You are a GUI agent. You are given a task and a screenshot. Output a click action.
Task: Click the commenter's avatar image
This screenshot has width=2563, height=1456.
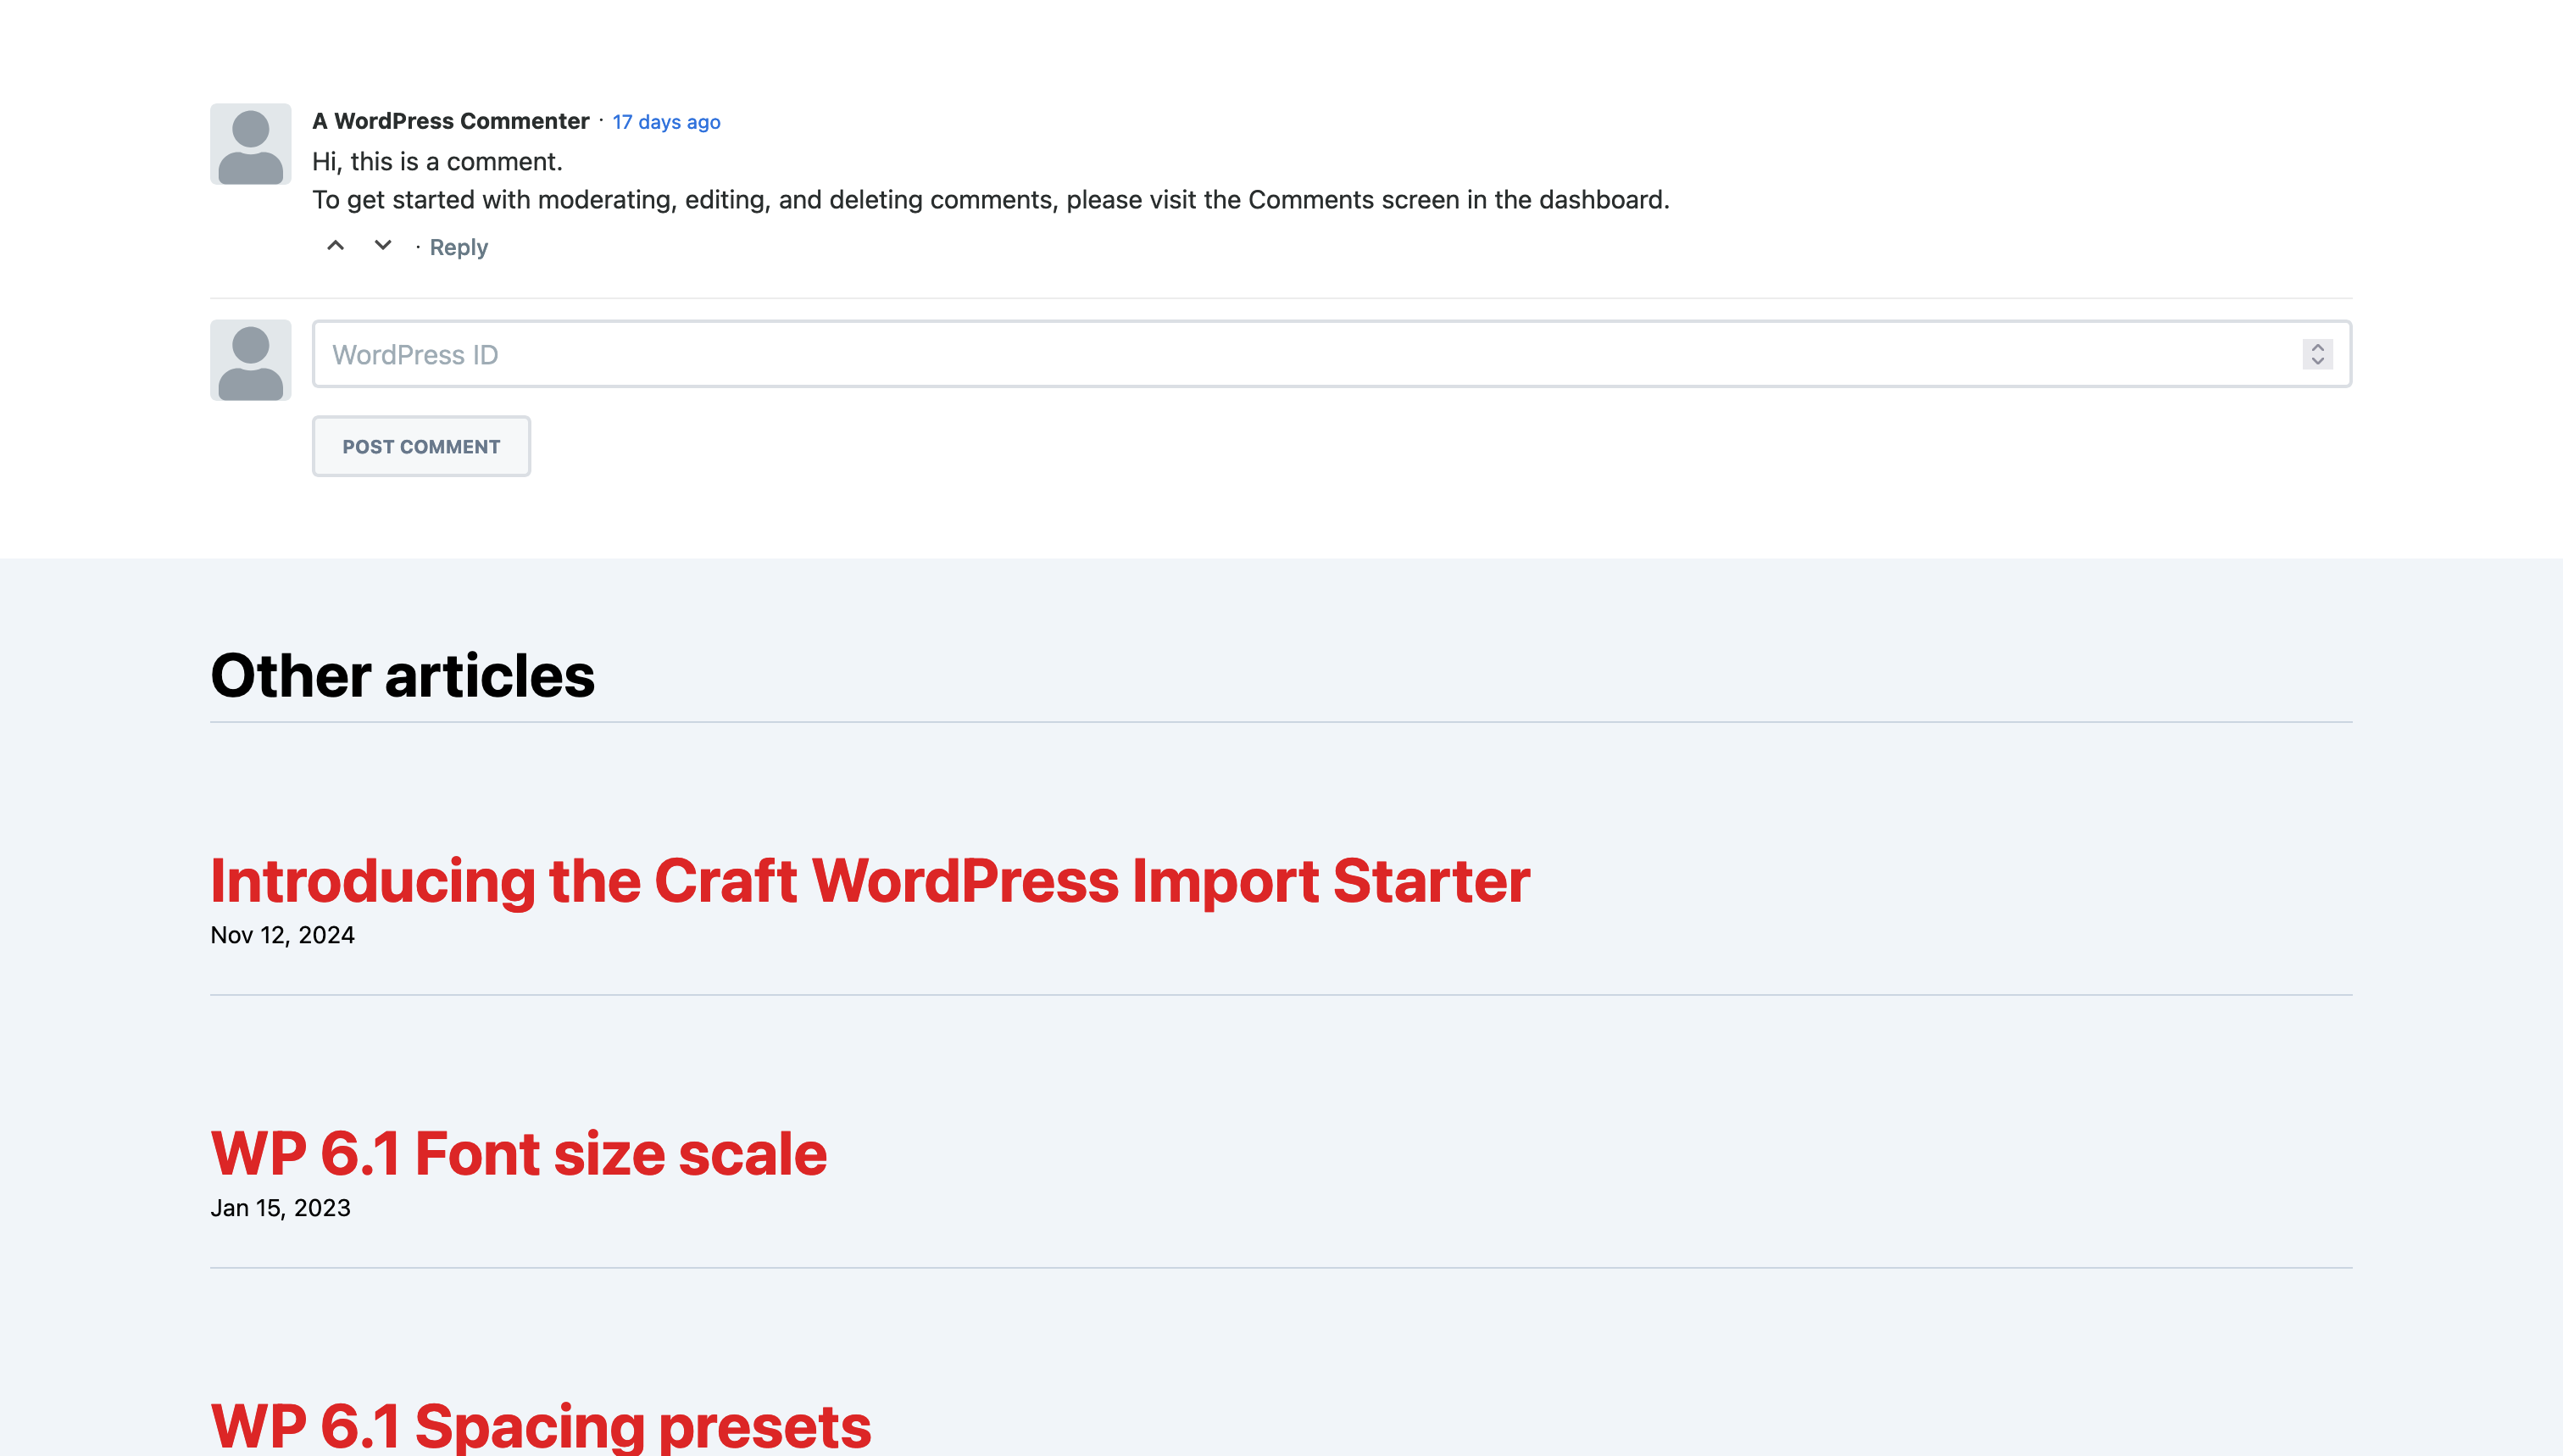pyautogui.click(x=250, y=144)
